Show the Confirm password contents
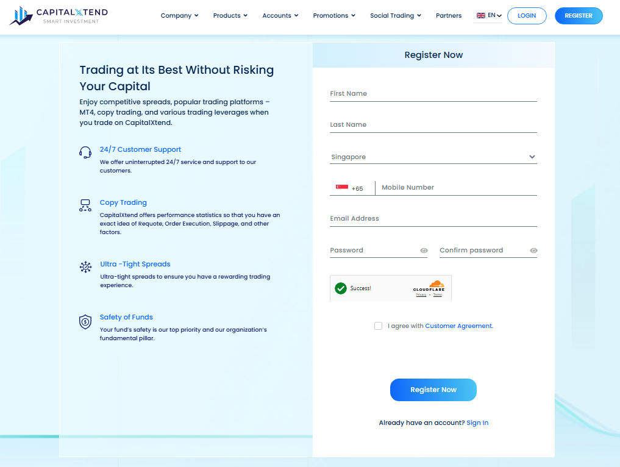The width and height of the screenshot is (620, 467). (533, 251)
